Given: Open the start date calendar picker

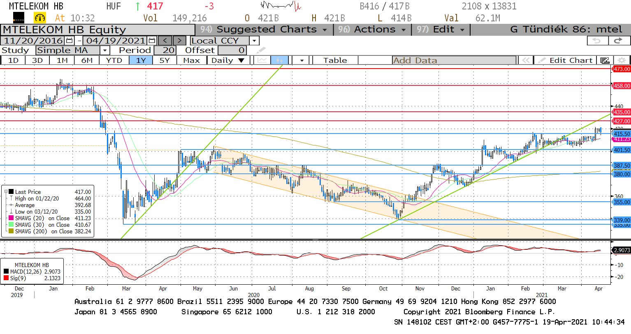Looking at the screenshot, I should click(69, 41).
